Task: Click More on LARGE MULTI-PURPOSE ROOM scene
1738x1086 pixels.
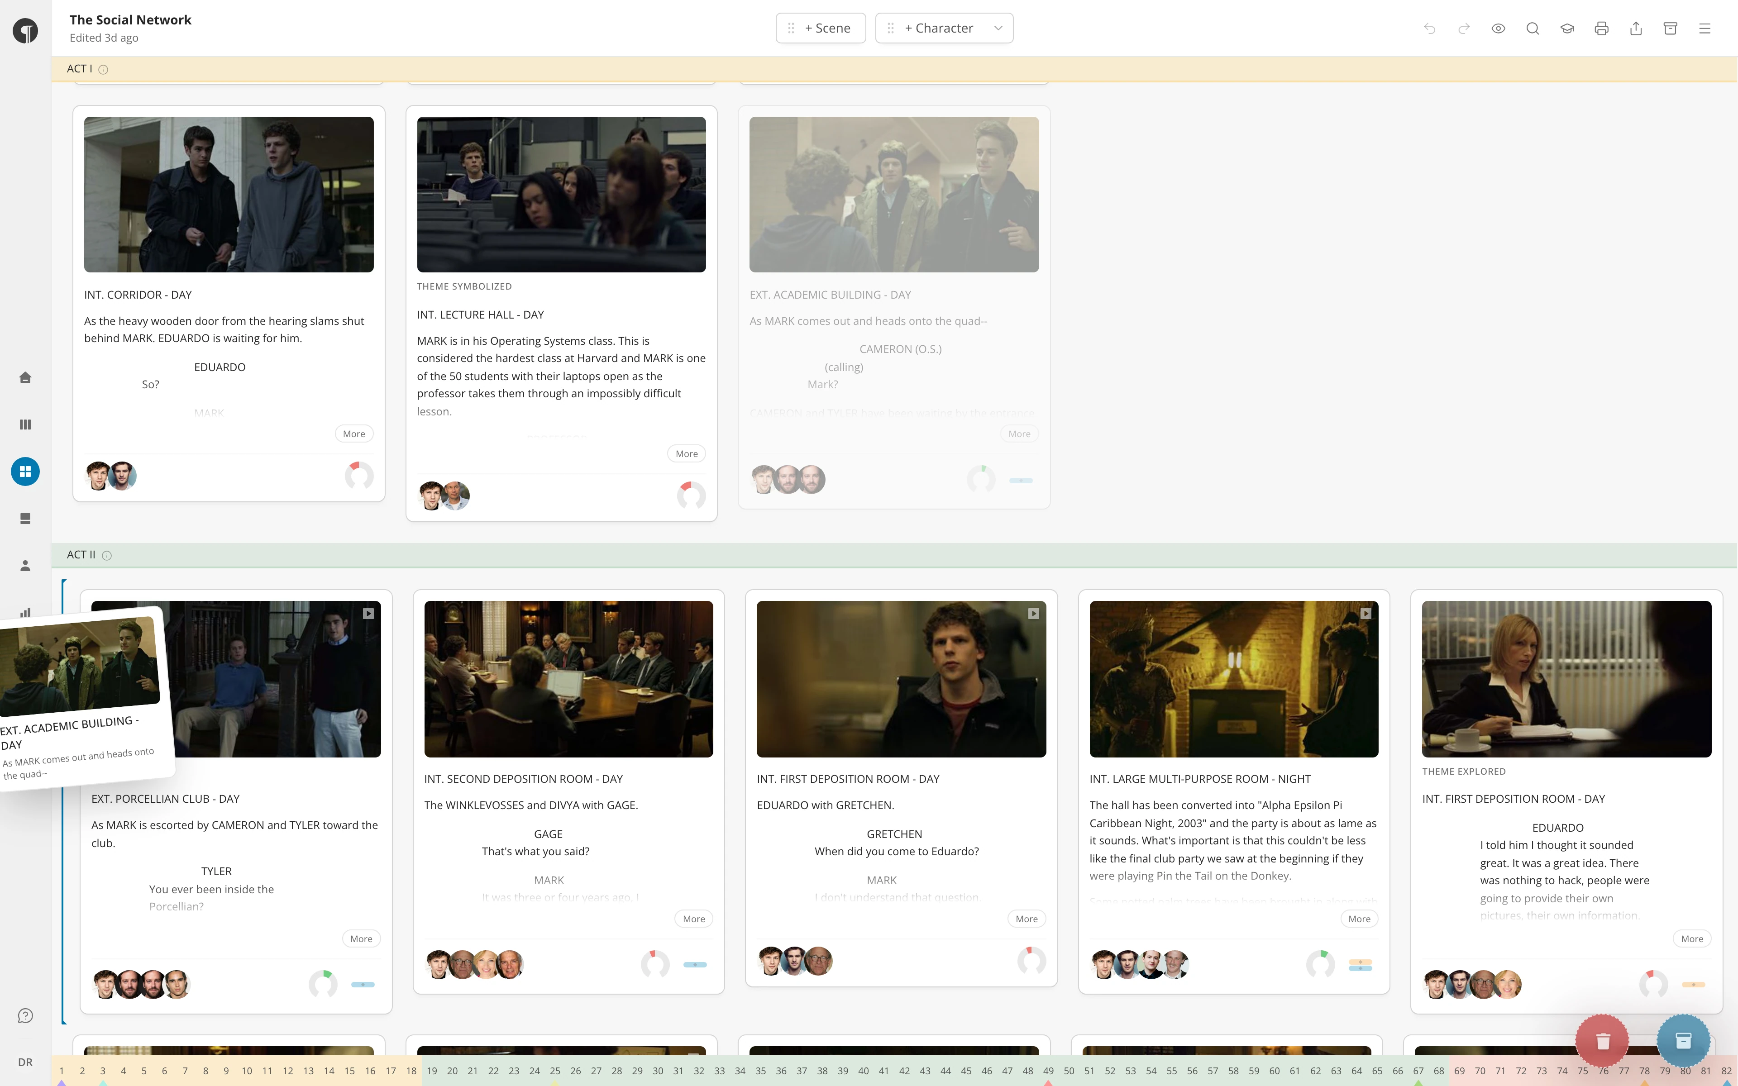Action: point(1360,919)
